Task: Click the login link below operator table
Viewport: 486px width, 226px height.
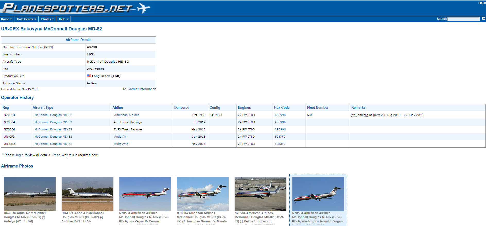Action: coord(20,155)
